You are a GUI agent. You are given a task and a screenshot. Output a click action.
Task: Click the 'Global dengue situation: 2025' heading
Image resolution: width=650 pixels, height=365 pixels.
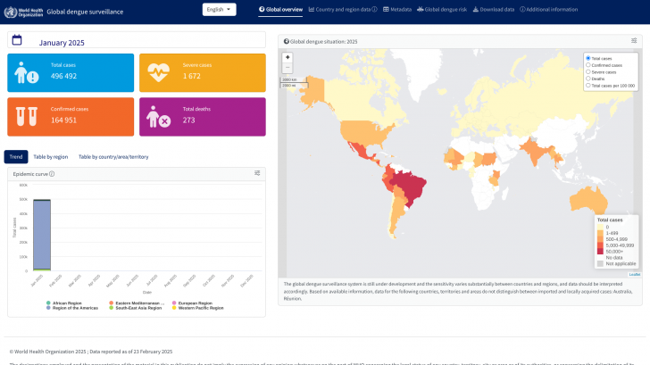(324, 41)
